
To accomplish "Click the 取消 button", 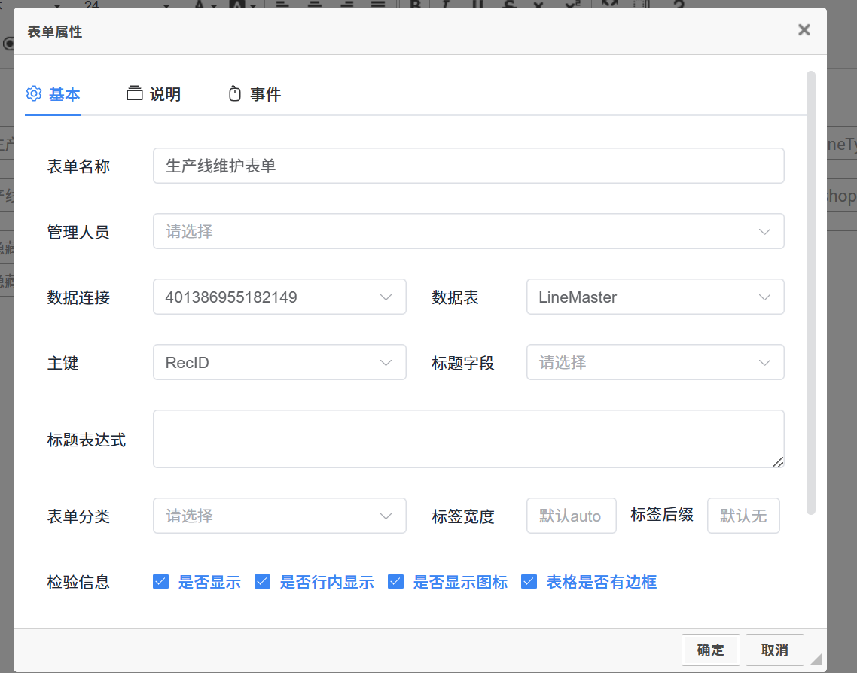I will pyautogui.click(x=774, y=650).
